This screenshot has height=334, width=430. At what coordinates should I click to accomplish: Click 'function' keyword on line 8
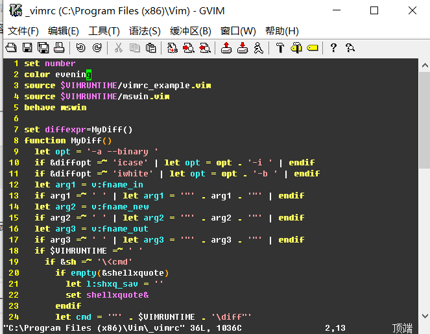coord(45,140)
